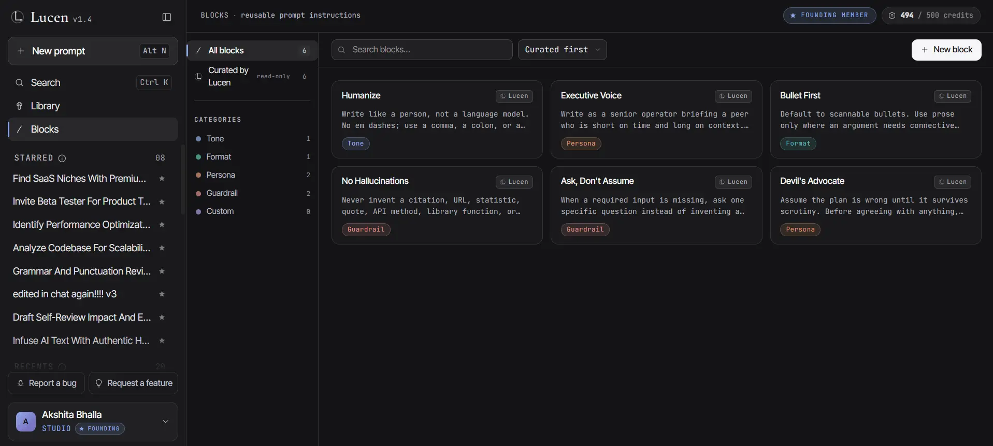Screen dimensions: 993x446
Task: Unstar Find SaaS Niches With Premiu... prompt
Action: tap(162, 178)
